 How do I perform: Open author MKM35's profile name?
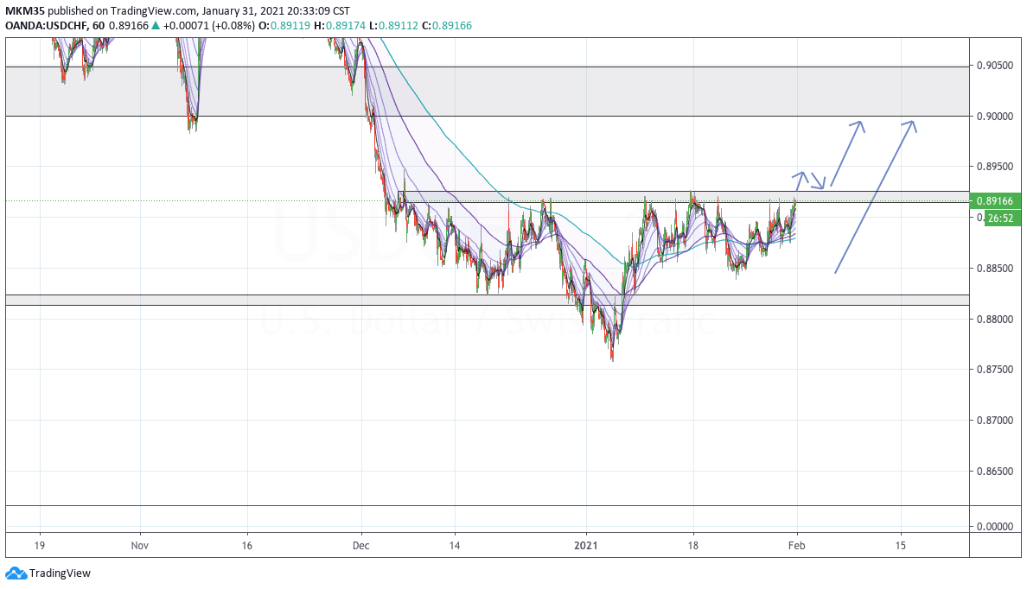click(25, 11)
